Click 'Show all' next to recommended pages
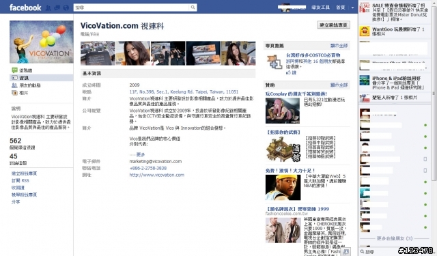The width and height of the screenshot is (437, 256). [339, 46]
